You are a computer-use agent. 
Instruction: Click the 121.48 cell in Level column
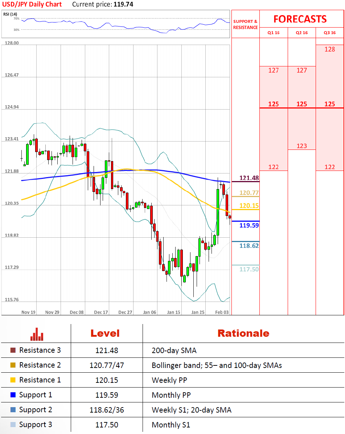(107, 351)
